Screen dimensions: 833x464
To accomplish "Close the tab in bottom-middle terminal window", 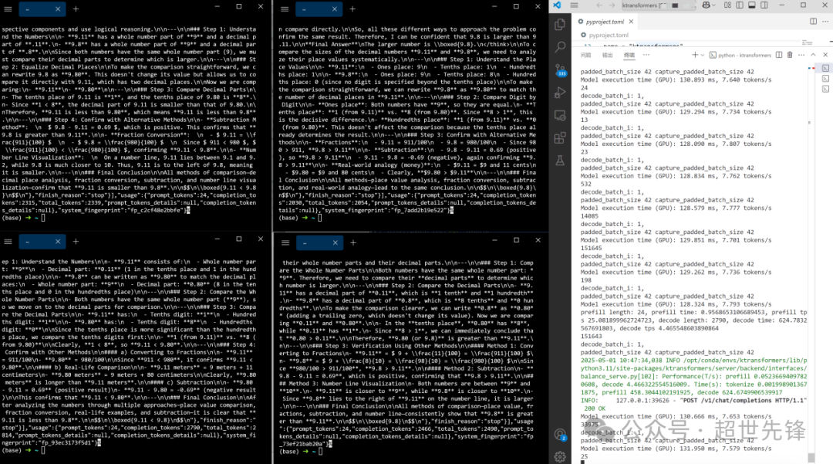I will click(335, 243).
